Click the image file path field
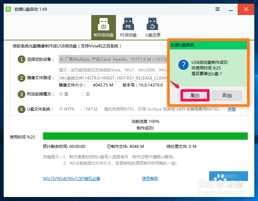This screenshot has width=258, height=201. click(x=113, y=78)
